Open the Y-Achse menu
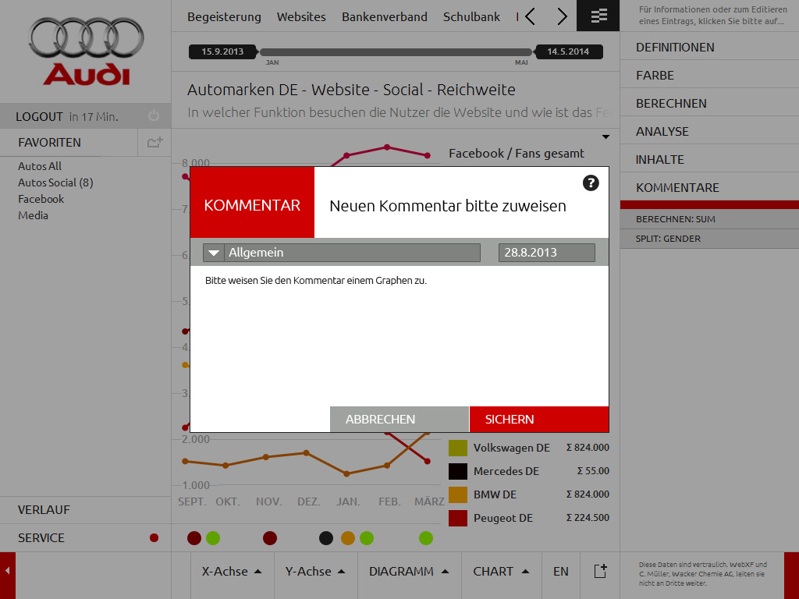 (x=315, y=572)
